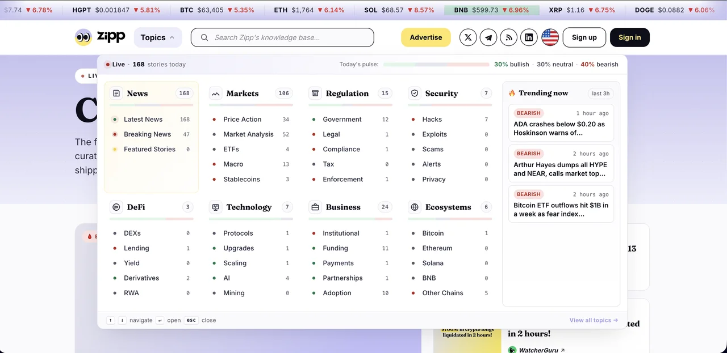Screen dimensions: 727x353
Task: Open the RSS feed icon
Action: [x=509, y=37]
